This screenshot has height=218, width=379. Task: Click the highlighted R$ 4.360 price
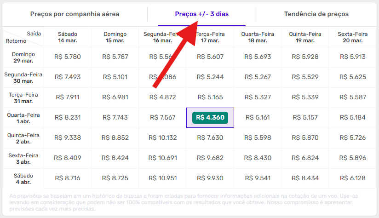210,118
